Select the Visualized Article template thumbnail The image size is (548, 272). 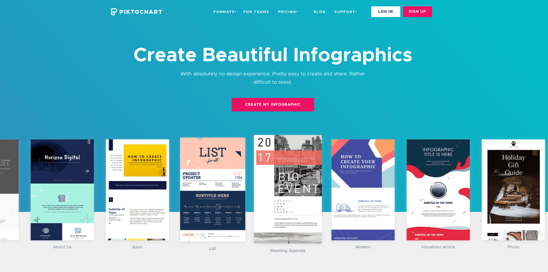pyautogui.click(x=438, y=190)
